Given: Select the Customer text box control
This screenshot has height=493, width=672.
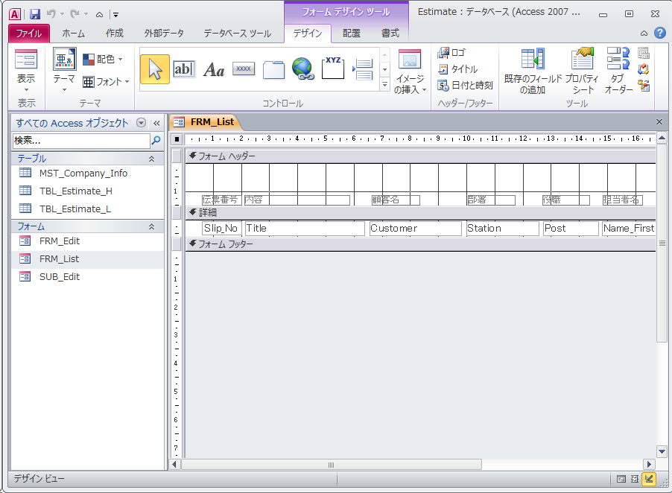Looking at the screenshot, I should pos(415,229).
